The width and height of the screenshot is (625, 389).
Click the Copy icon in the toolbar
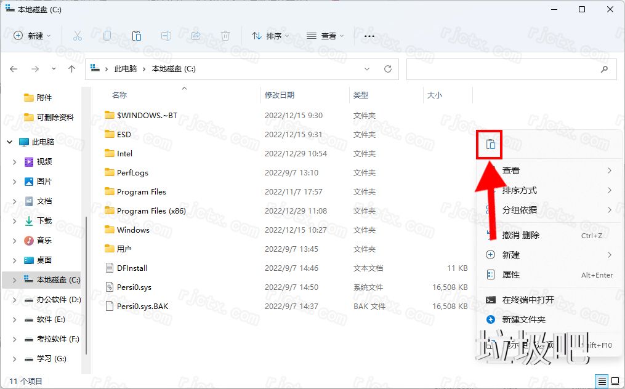click(107, 36)
